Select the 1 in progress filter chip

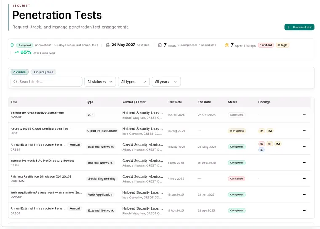coord(43,72)
